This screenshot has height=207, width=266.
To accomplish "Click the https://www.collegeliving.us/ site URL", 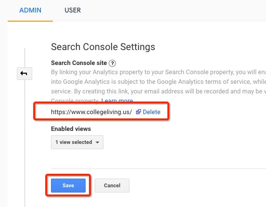I will 91,112.
